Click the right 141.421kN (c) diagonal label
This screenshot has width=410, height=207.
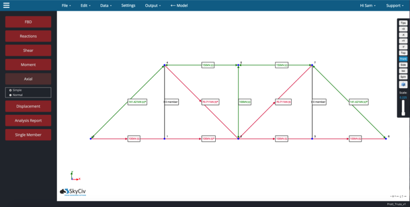coord(358,102)
